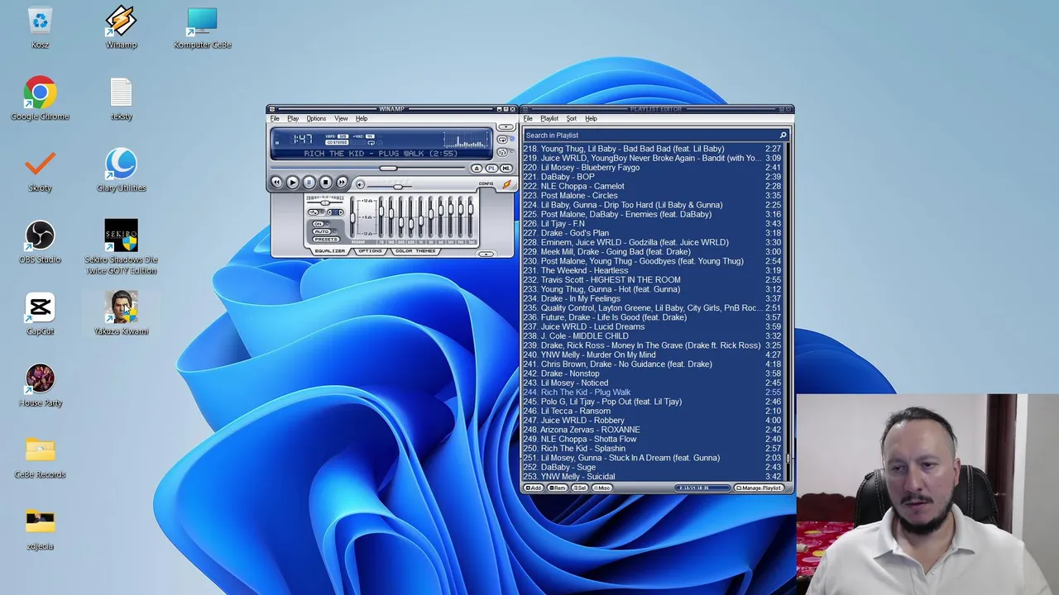Open Komputer CeBe desktop icon

(202, 27)
